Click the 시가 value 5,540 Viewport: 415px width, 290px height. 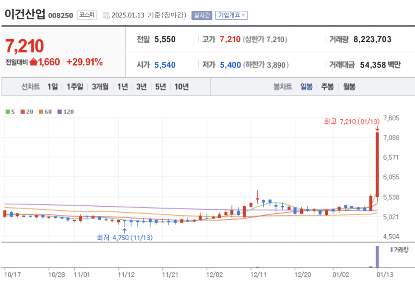coord(165,65)
